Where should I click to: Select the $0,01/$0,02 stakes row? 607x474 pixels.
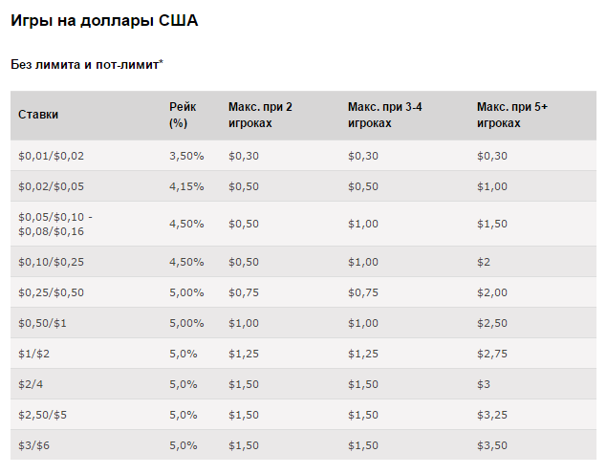tap(304, 156)
